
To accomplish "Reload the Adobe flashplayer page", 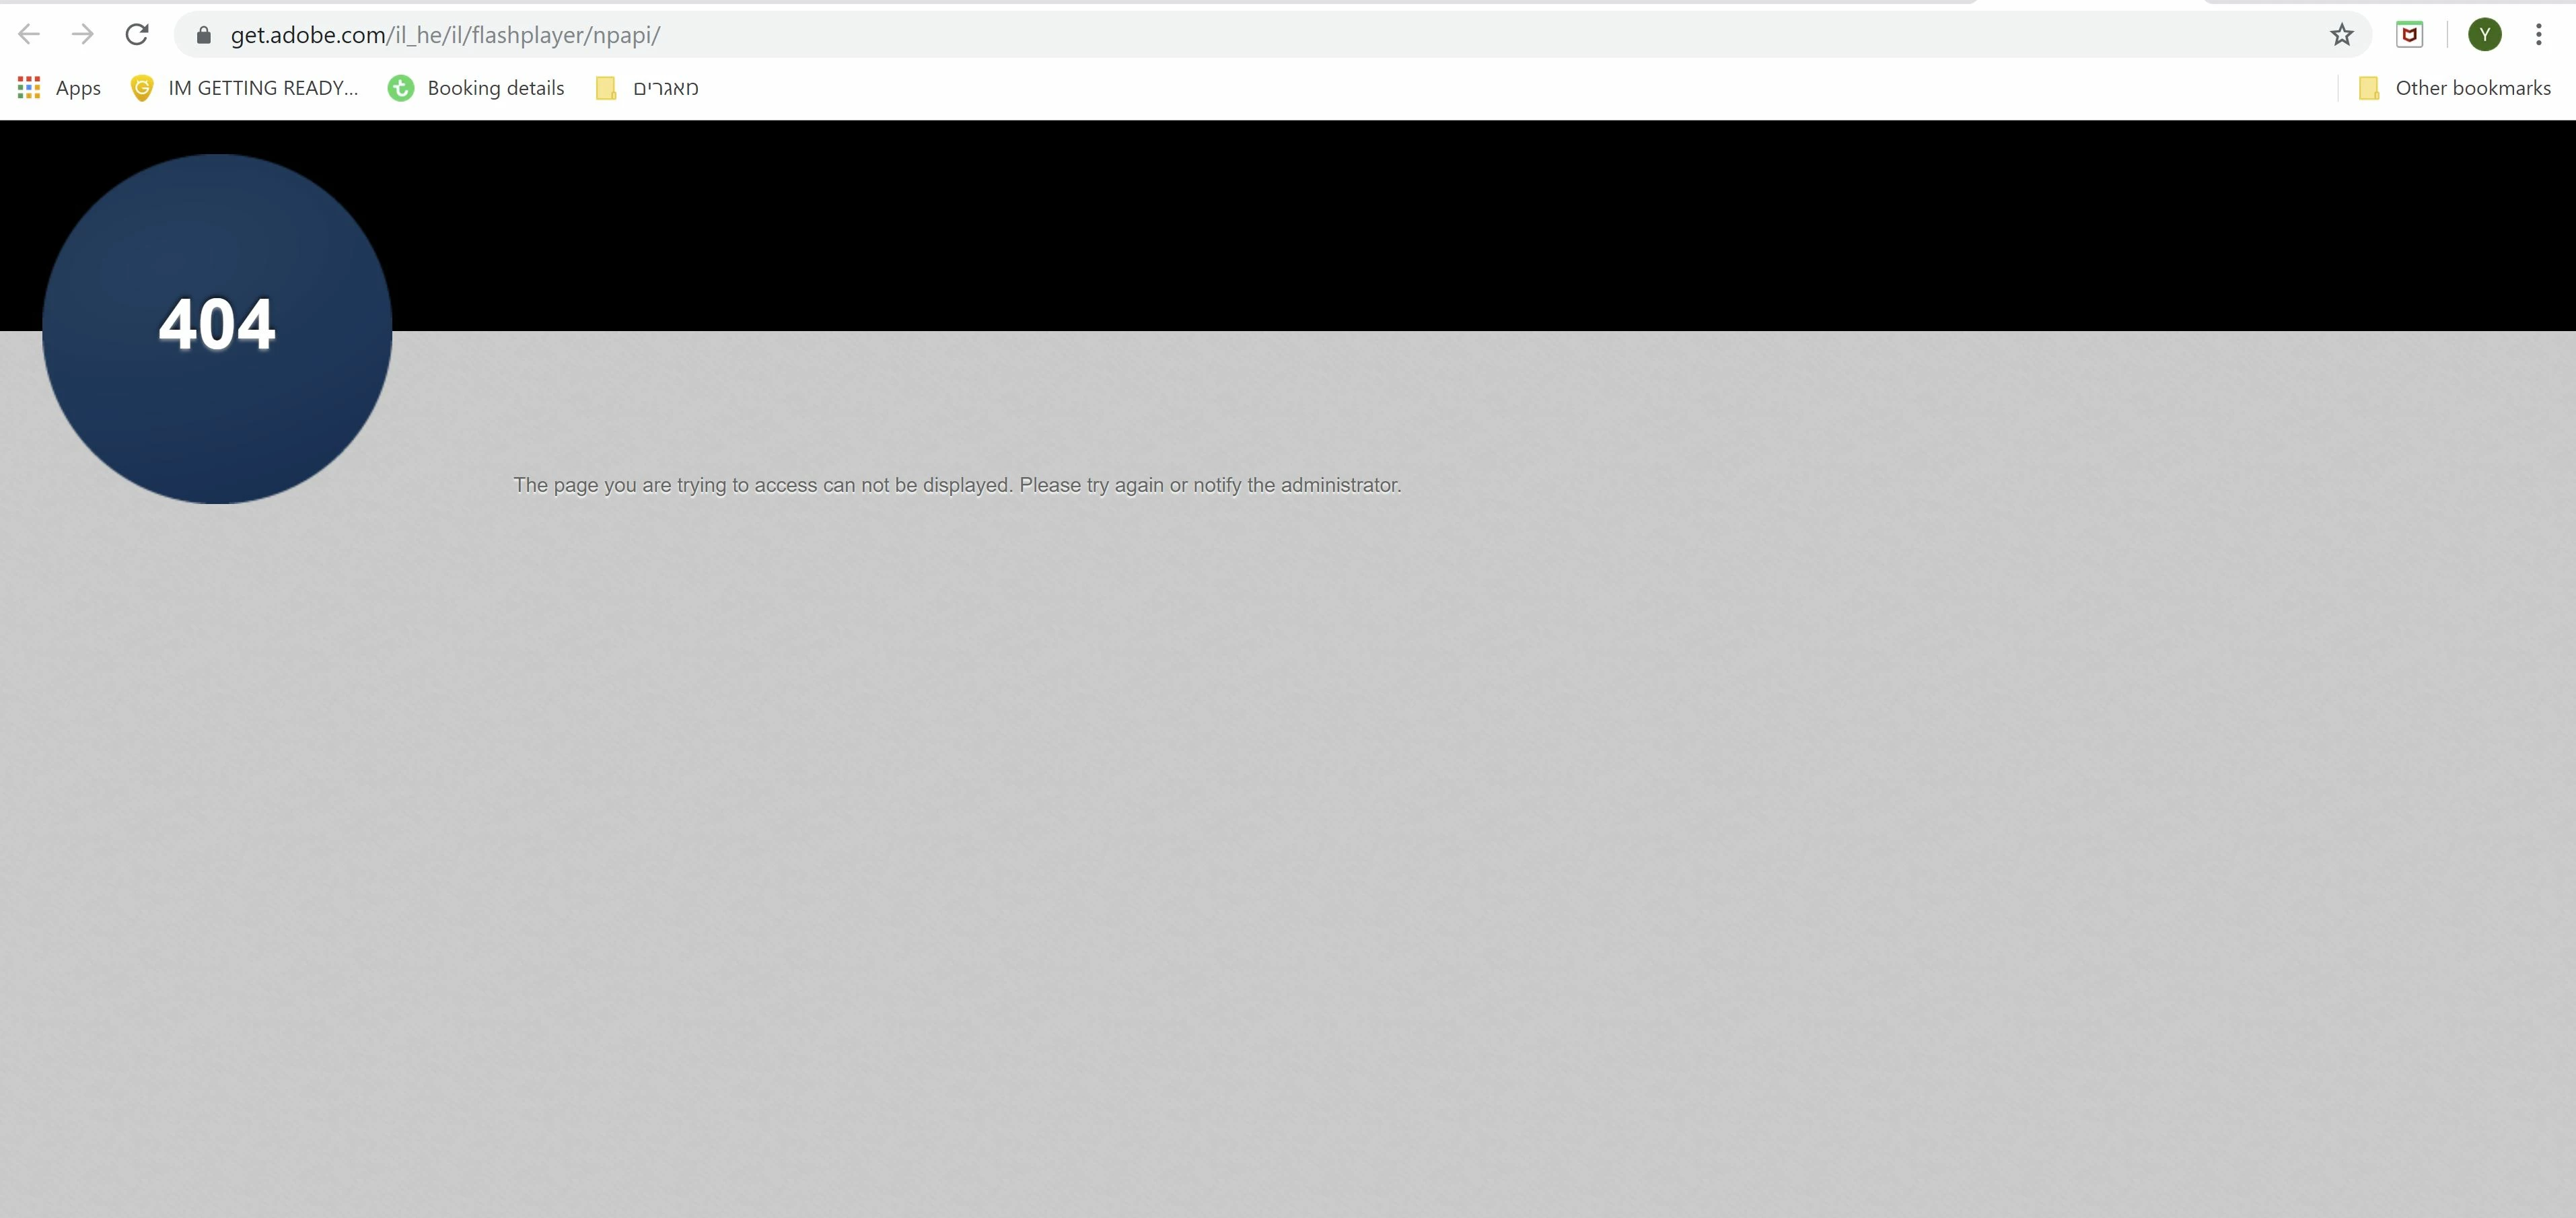I will pos(137,35).
